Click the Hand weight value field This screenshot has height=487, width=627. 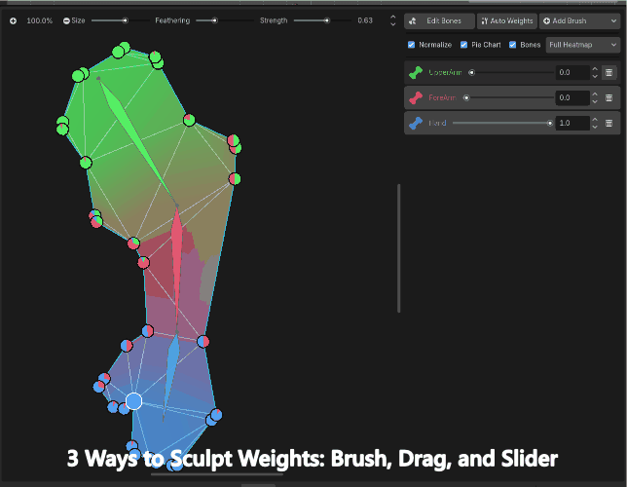click(x=571, y=123)
